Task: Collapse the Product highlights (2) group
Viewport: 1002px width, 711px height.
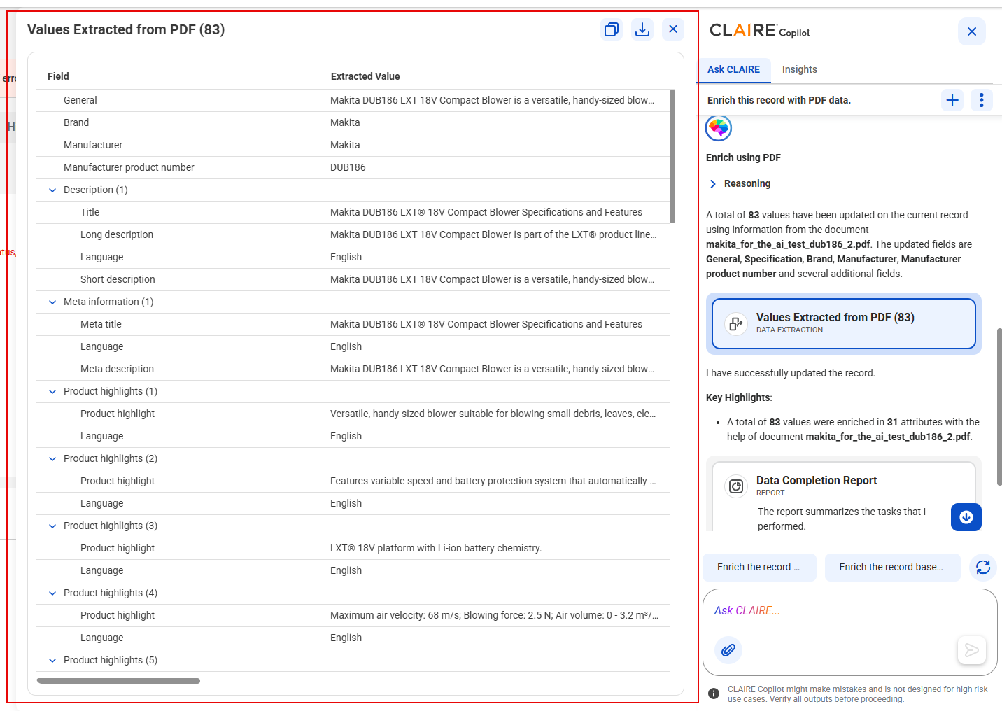Action: click(x=52, y=458)
